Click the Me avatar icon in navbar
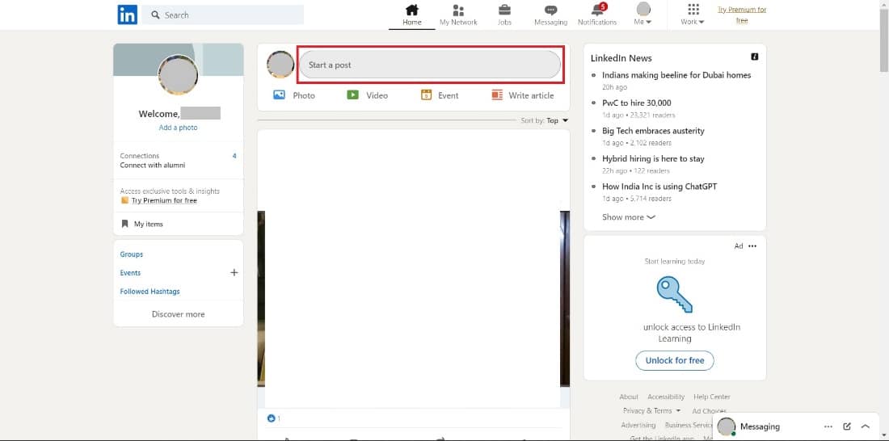The image size is (889, 441). 643,9
